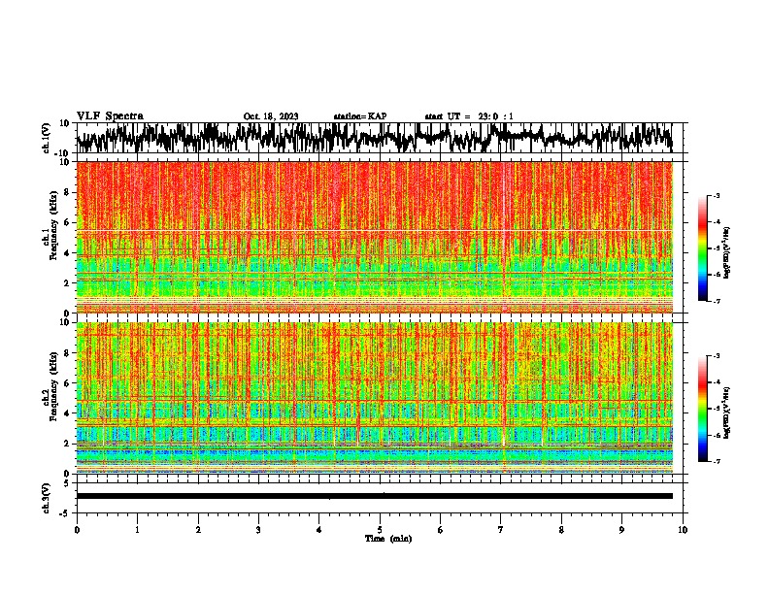Image resolution: width=769 pixels, height=594 pixels.
Task: Click the "-3" tick on ch.2 color bar
Action: (x=717, y=356)
